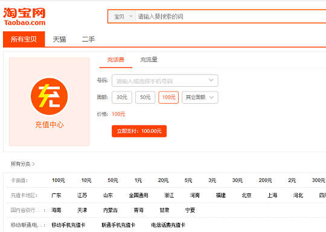Screen dimensions: 326x232
Task: Filter by 联通手机充值卡
Action: point(118,225)
